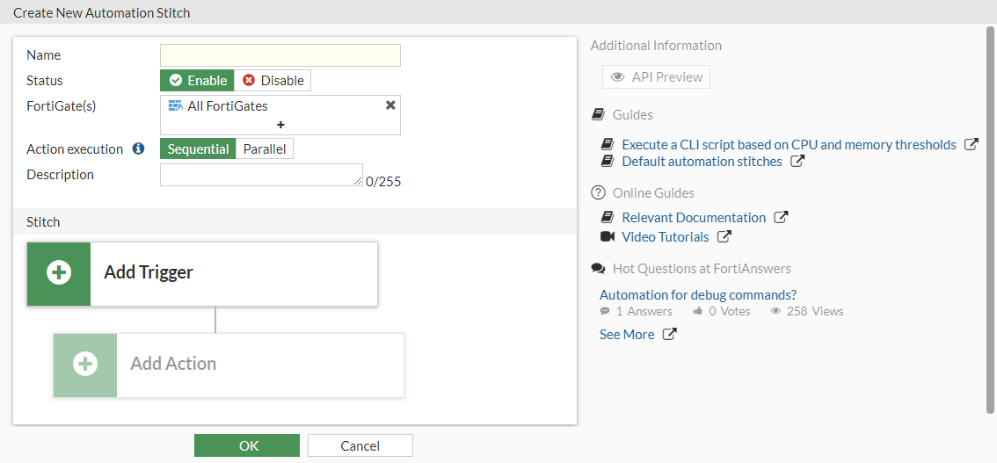Click external link icon beside Default automation stitches
This screenshot has width=997, height=463.
pyautogui.click(x=797, y=162)
